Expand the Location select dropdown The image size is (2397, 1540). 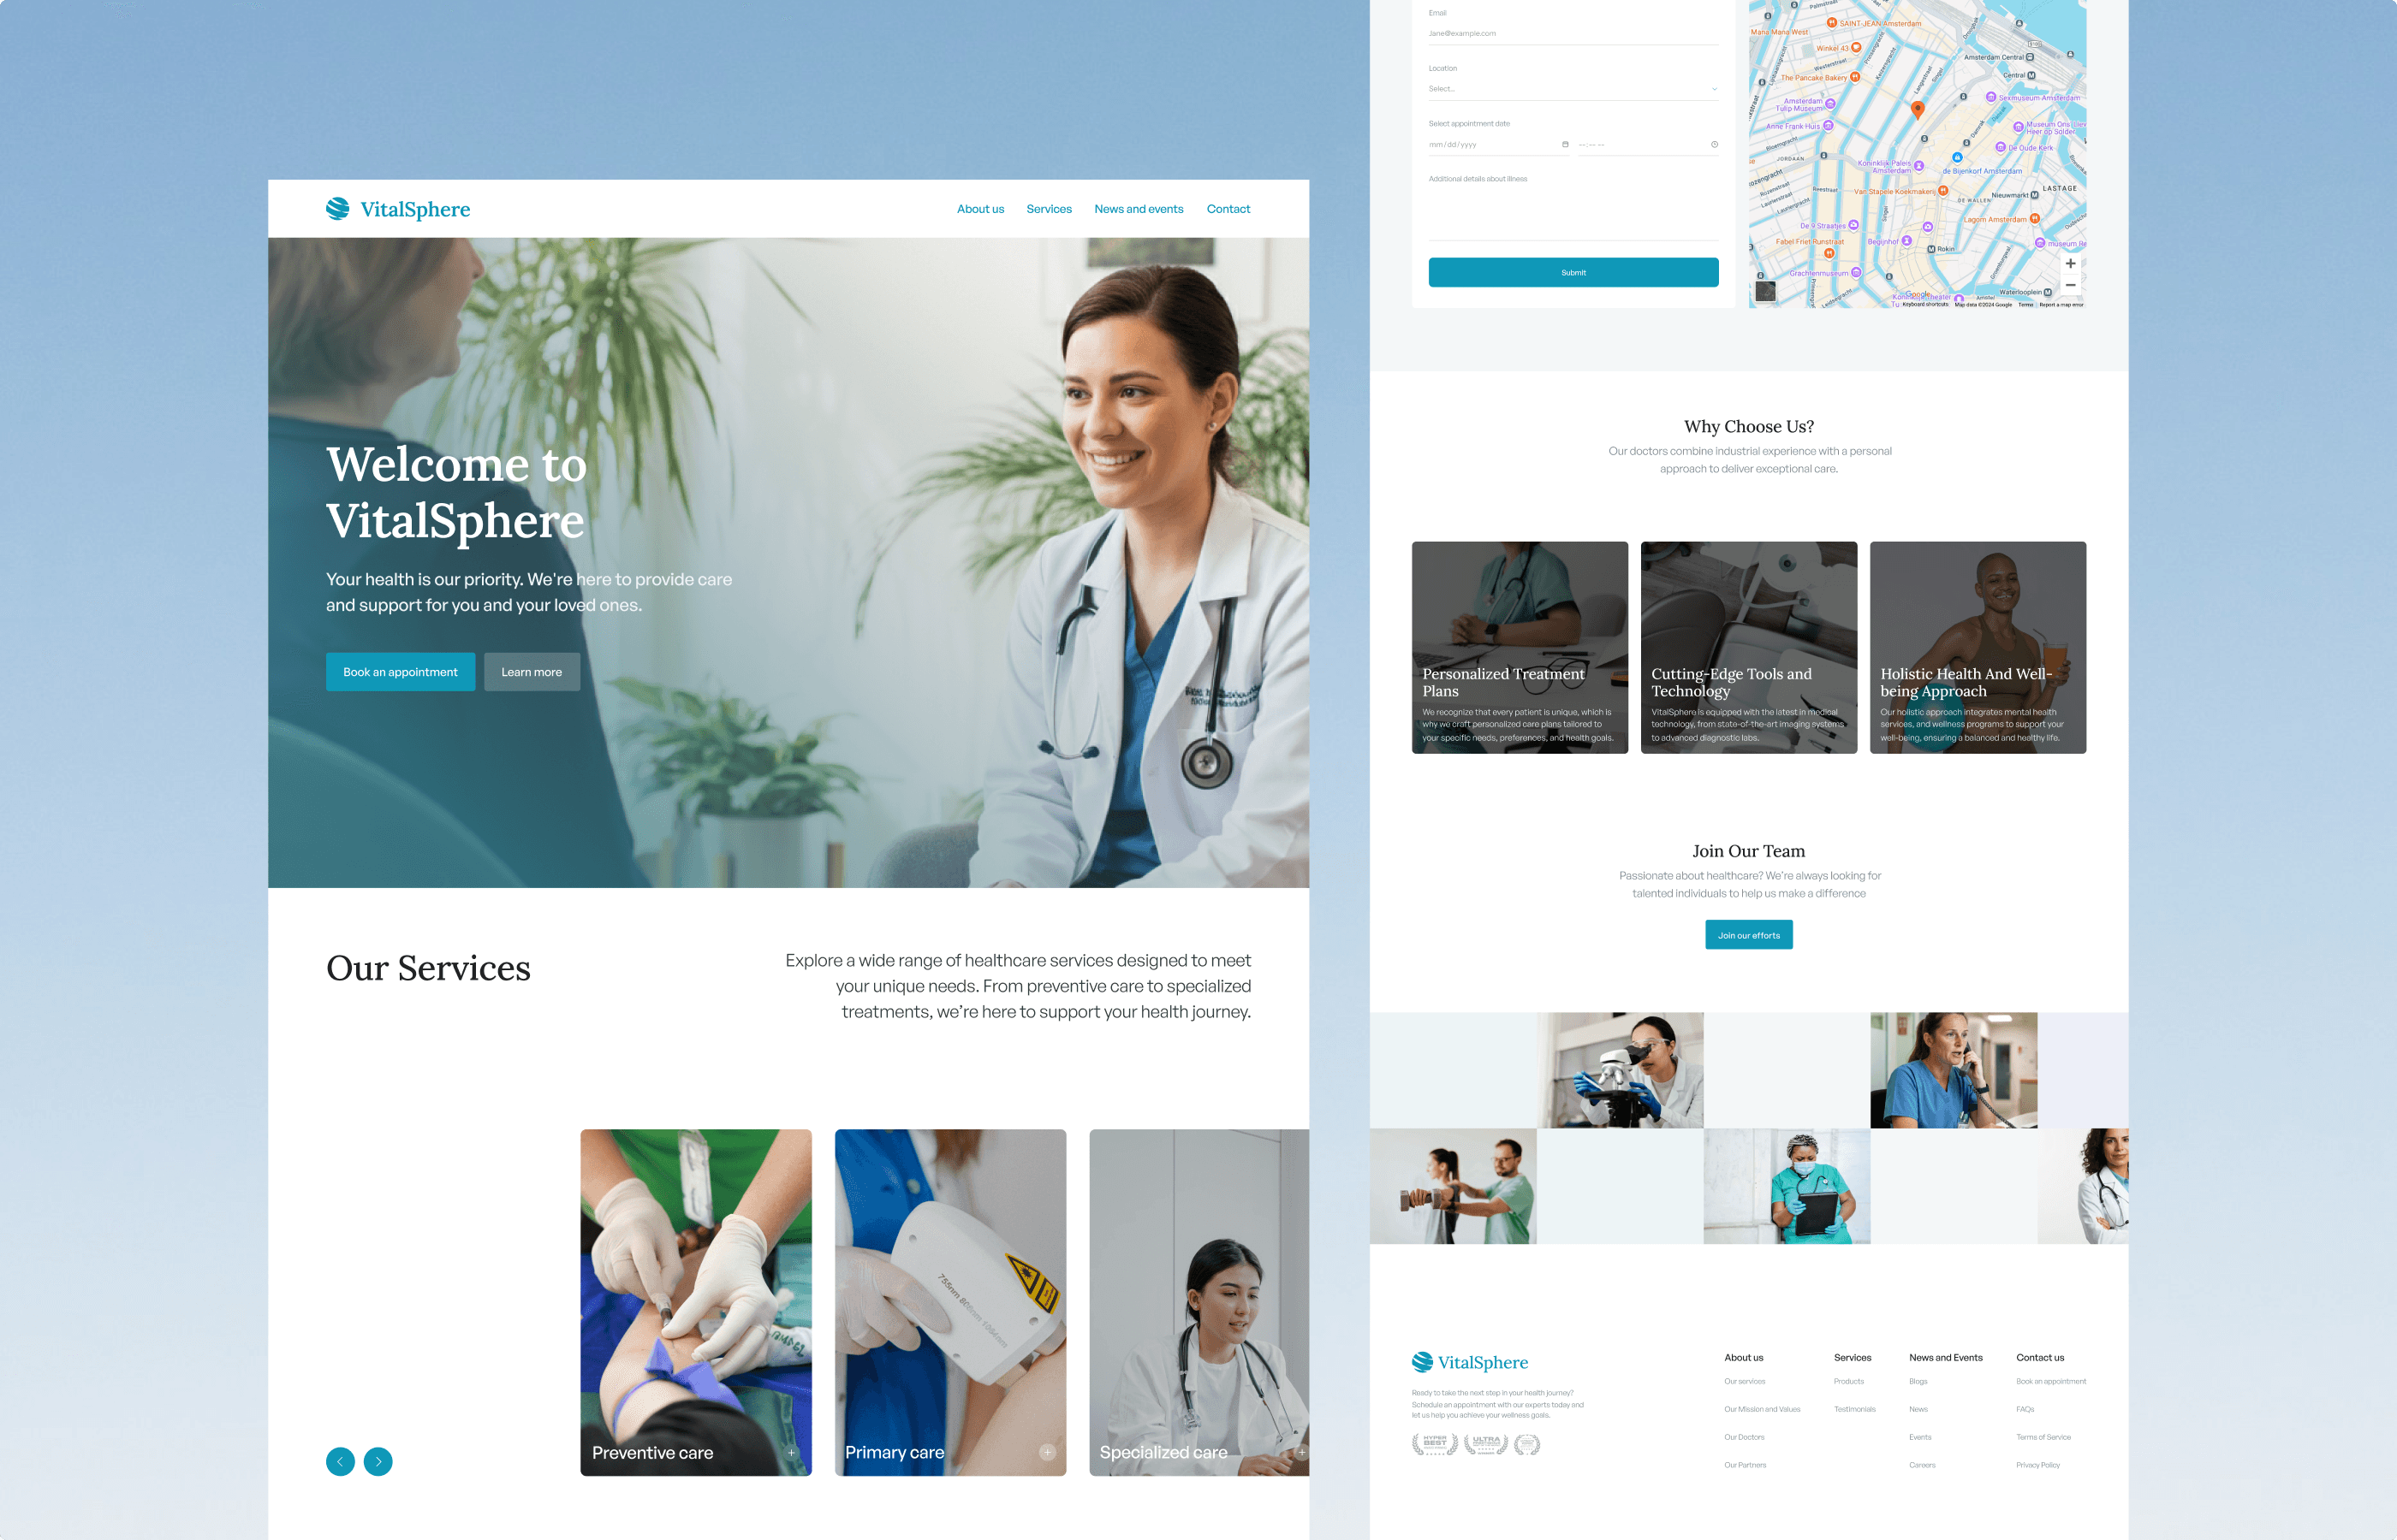[x=1571, y=89]
